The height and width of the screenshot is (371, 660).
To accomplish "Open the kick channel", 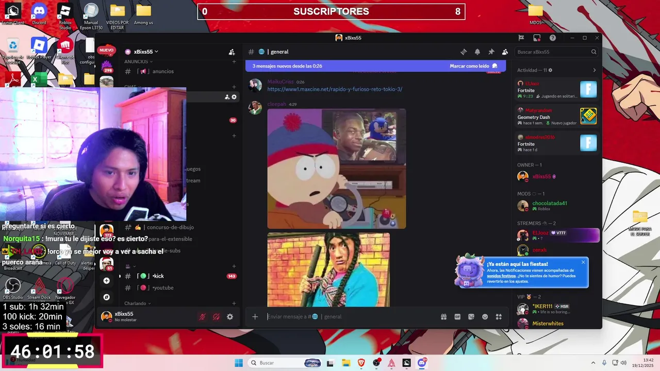I will coord(180,276).
